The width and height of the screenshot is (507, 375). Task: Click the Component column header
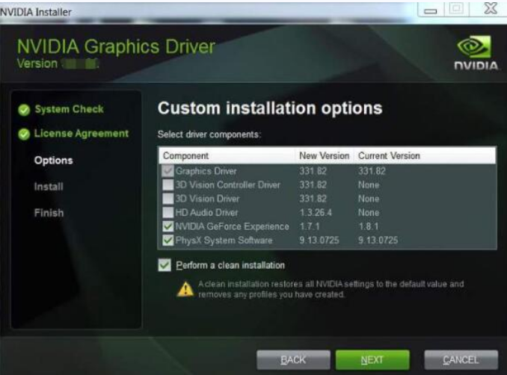[x=185, y=155]
